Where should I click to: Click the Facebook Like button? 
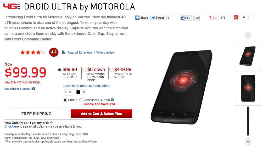pos(186,18)
